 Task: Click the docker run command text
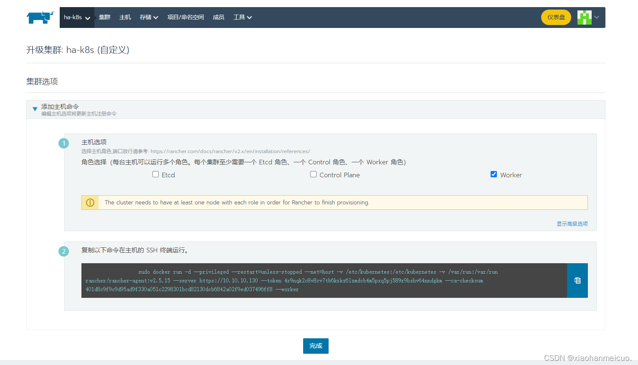[x=291, y=281]
